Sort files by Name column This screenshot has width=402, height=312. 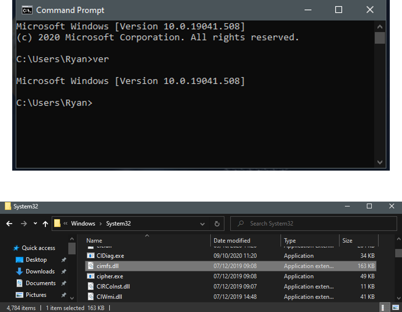(x=94, y=241)
